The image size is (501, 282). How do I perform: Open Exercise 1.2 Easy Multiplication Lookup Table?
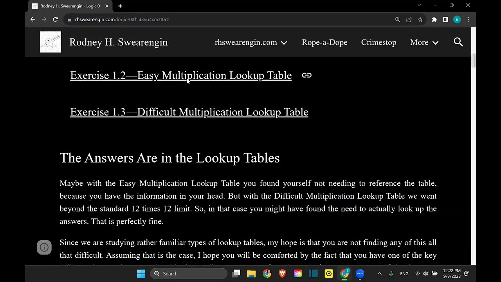click(x=181, y=75)
